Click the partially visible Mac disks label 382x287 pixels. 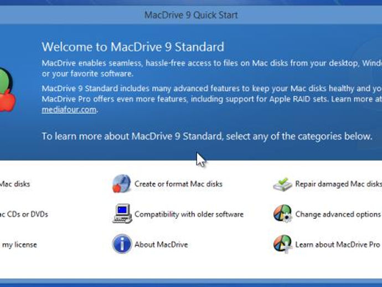pyautogui.click(x=15, y=184)
